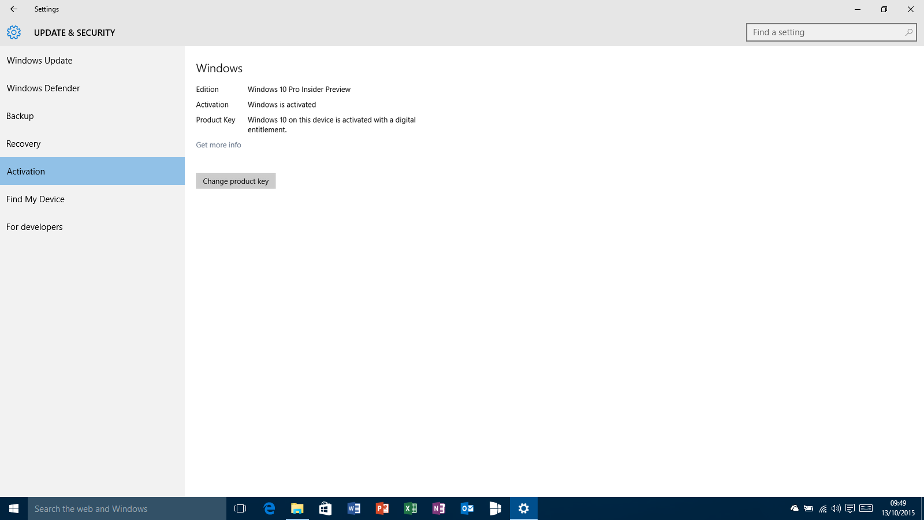Open the Windows Start menu
Screen dimensions: 924x520
14,508
